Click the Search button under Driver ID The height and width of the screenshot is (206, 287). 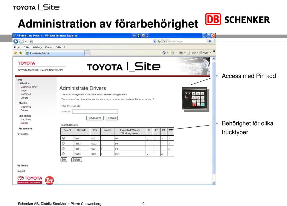click(x=112, y=118)
